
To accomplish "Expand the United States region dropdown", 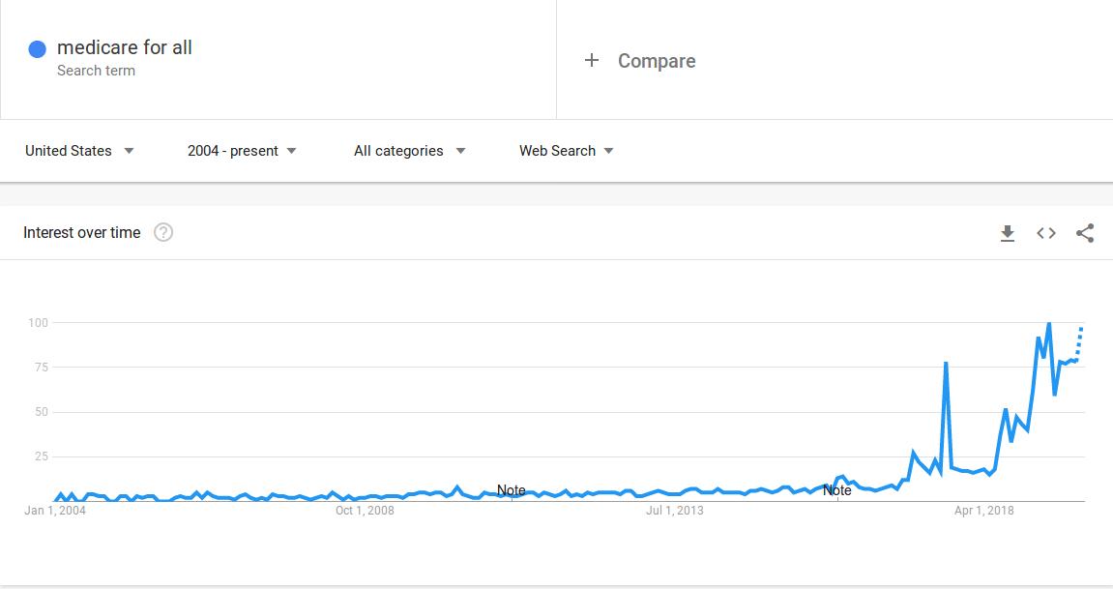I will tap(79, 151).
